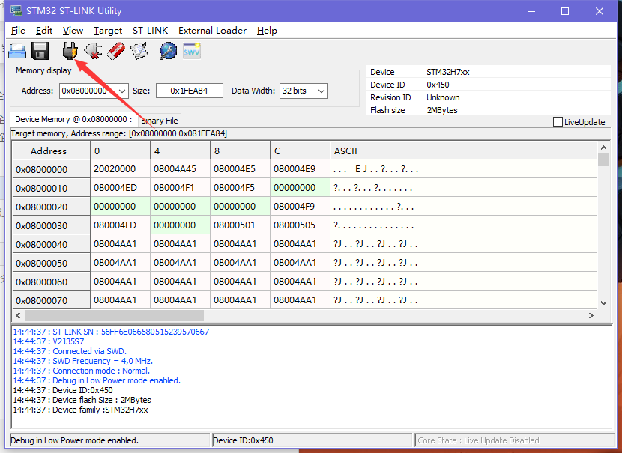Viewport: 622px width, 453px height.
Task: Click the globe and wrench toolbar icon
Action: coord(168,51)
